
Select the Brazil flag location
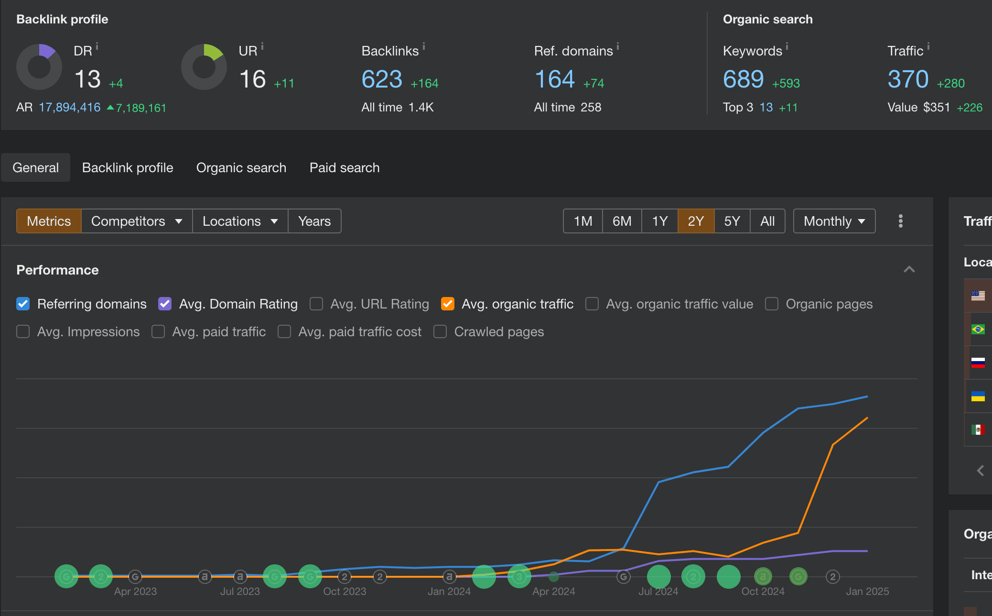[x=978, y=329]
